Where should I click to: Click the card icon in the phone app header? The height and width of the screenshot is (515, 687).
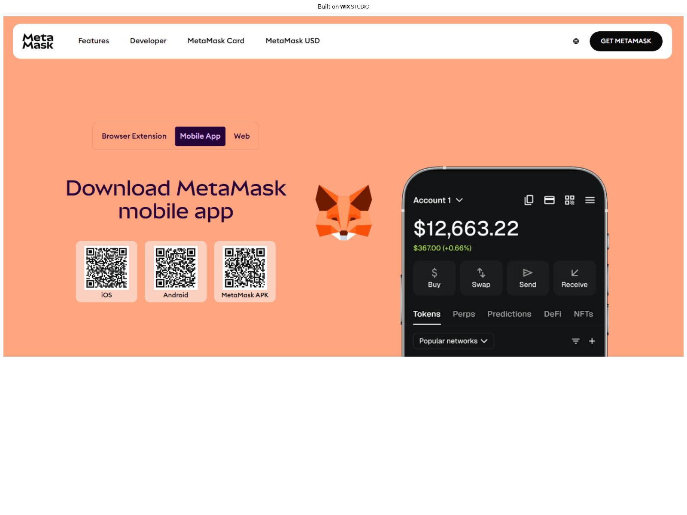pos(550,200)
